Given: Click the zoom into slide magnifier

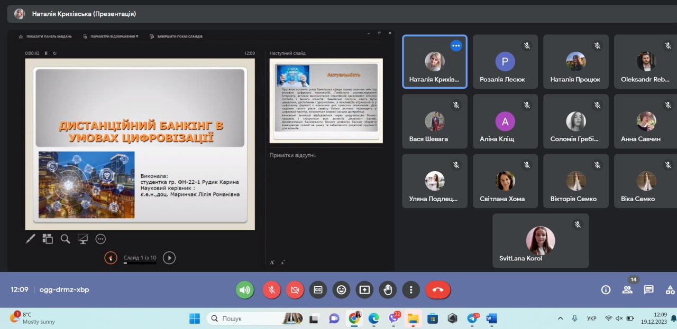Looking at the screenshot, I should (x=65, y=239).
